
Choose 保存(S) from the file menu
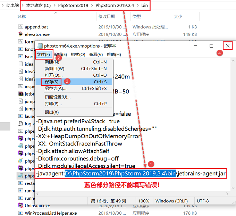74,82
